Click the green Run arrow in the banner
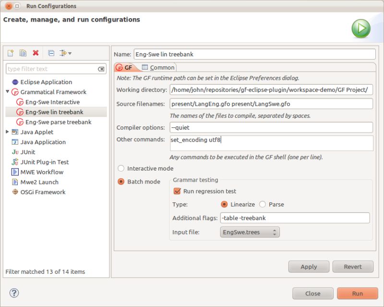Image resolution: width=384 pixels, height=307 pixels. click(x=360, y=28)
